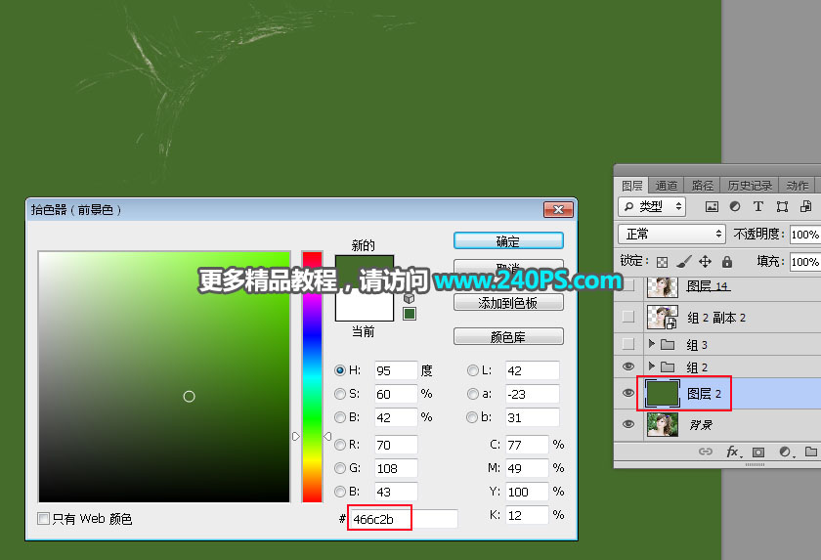
Task: Click the smart object filter icon
Action: pyautogui.click(x=805, y=207)
